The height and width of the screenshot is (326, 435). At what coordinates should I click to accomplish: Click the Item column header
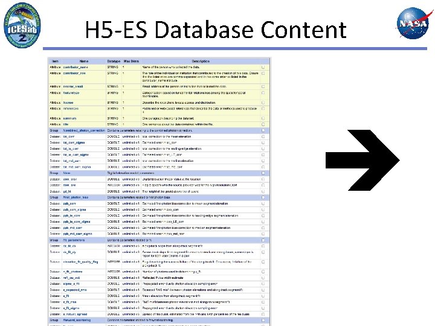point(55,61)
